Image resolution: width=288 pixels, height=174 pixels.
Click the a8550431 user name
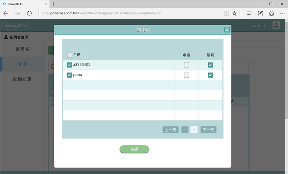pyautogui.click(x=81, y=64)
